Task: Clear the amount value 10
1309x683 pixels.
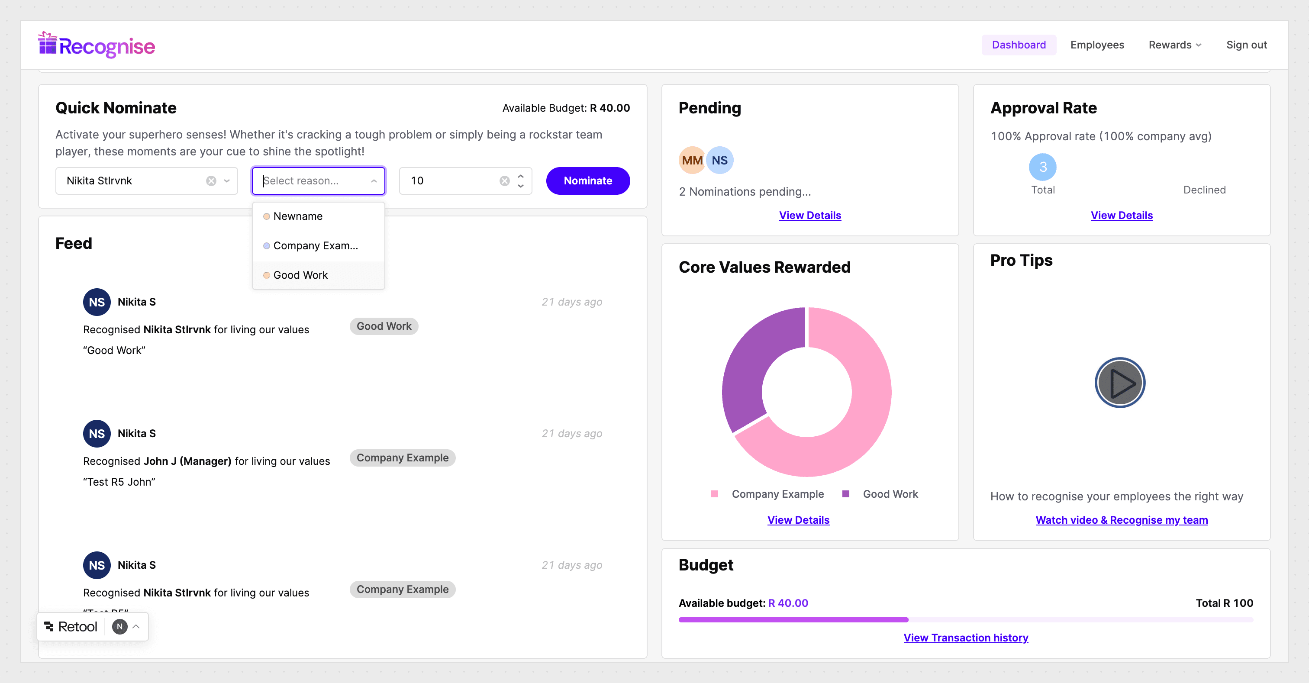Action: [x=504, y=181]
